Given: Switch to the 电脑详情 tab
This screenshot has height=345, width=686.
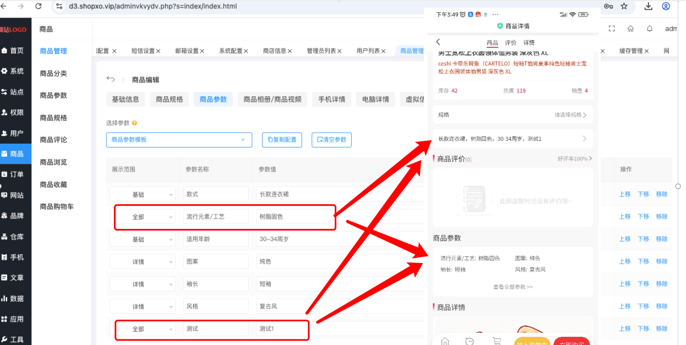Looking at the screenshot, I should [375, 100].
